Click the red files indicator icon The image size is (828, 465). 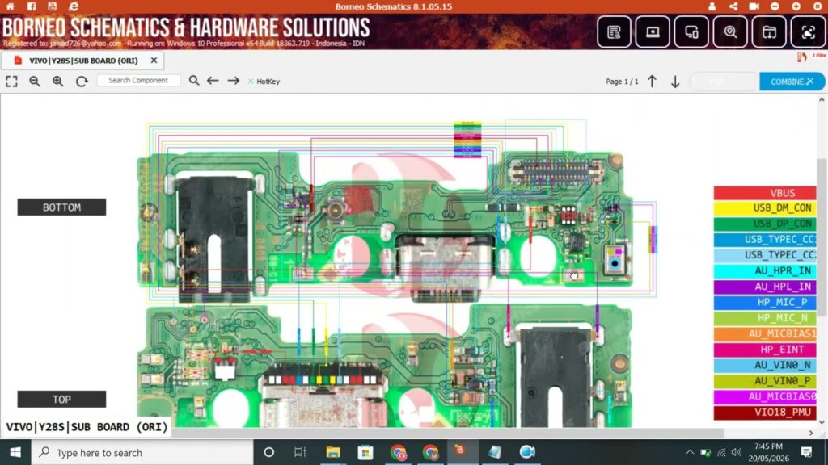(801, 57)
